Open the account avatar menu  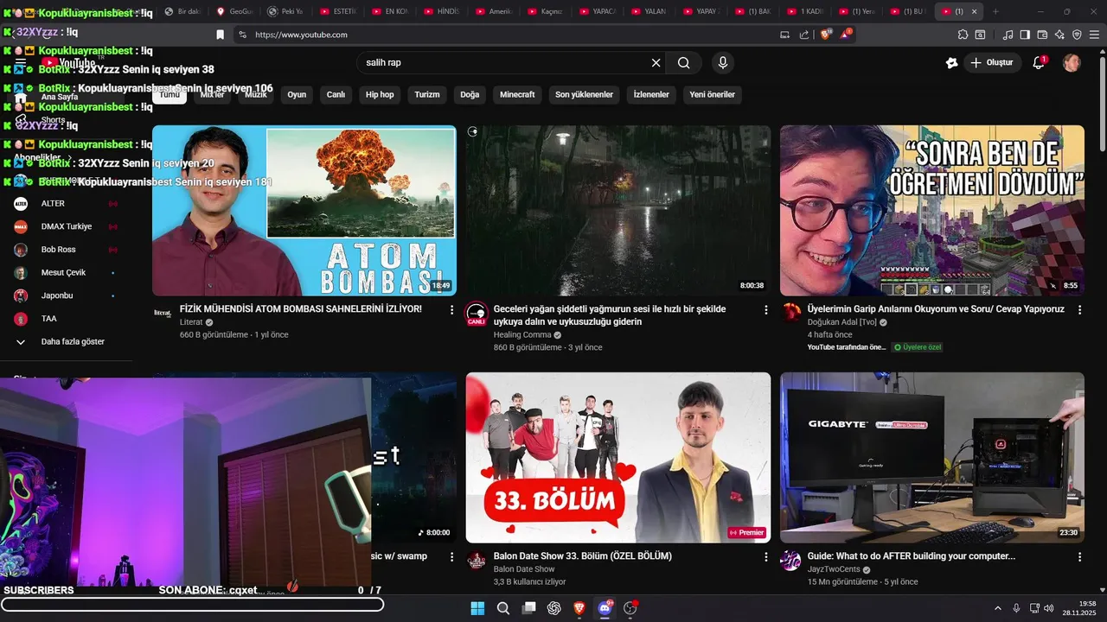[1072, 62]
